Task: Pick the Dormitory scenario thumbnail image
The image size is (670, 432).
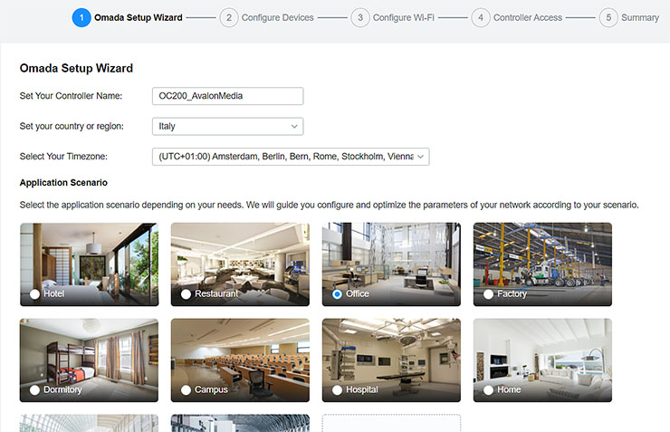Action: point(89,351)
